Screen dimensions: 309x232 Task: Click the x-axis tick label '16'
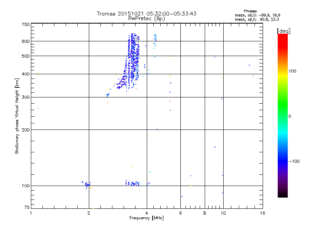pos(263,213)
